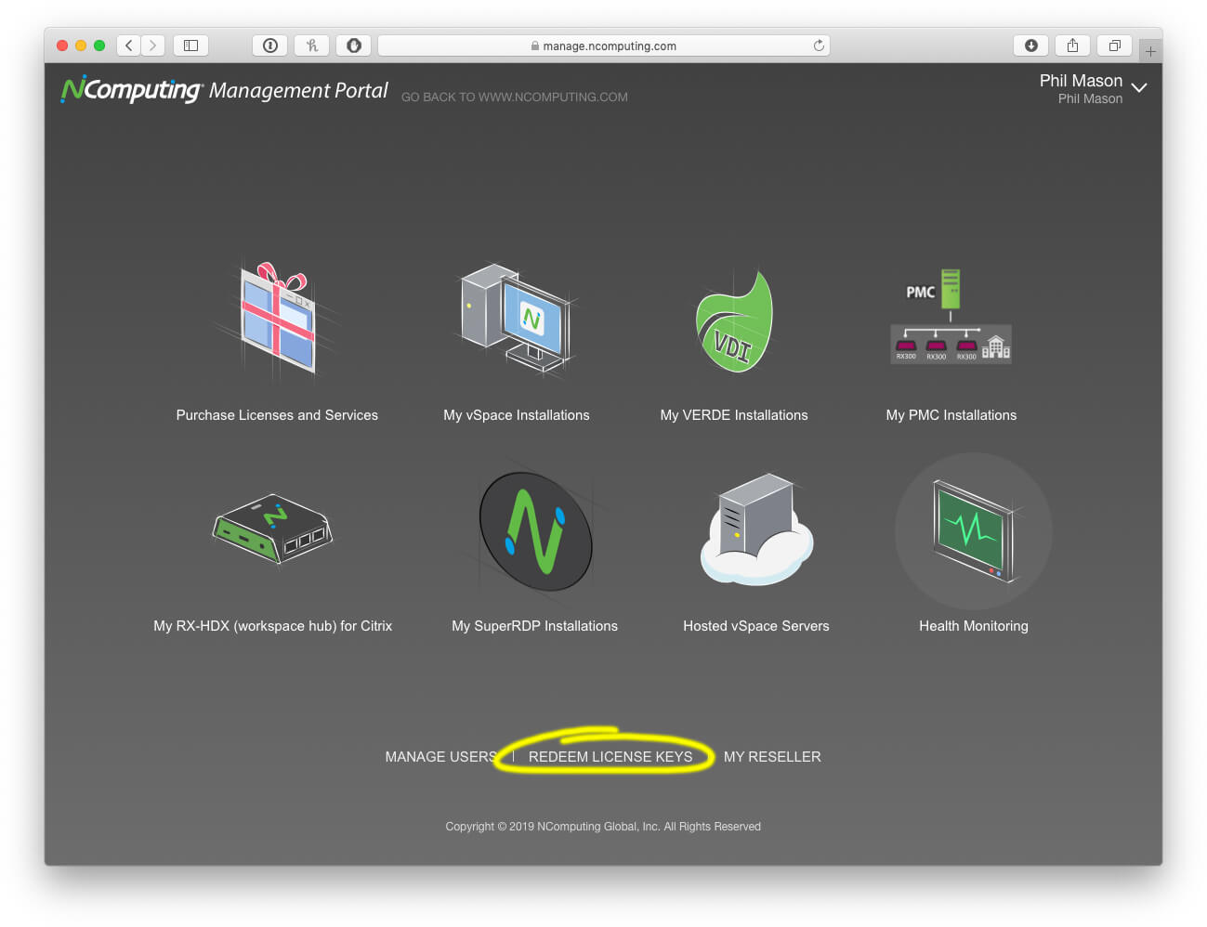Click My vSpace Installations label
The height and width of the screenshot is (927, 1207).
(x=517, y=415)
